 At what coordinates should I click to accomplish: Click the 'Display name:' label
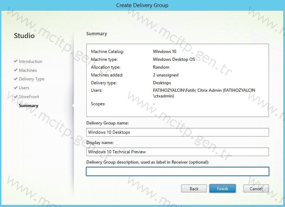100,143
